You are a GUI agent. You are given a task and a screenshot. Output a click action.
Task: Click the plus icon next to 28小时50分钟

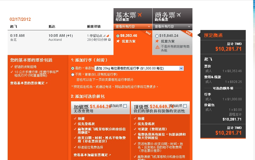pos(110,40)
